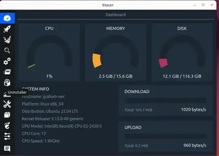Viewport: 219px width, 156px height.
Task: Click the DOWNLOAD progress bar
Action: 165,101
